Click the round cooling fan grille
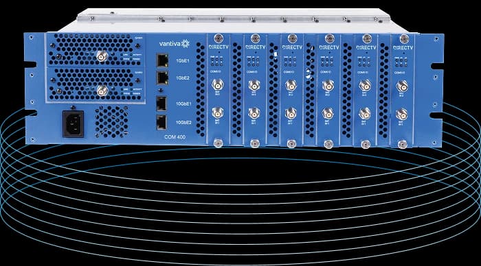 click(111, 121)
